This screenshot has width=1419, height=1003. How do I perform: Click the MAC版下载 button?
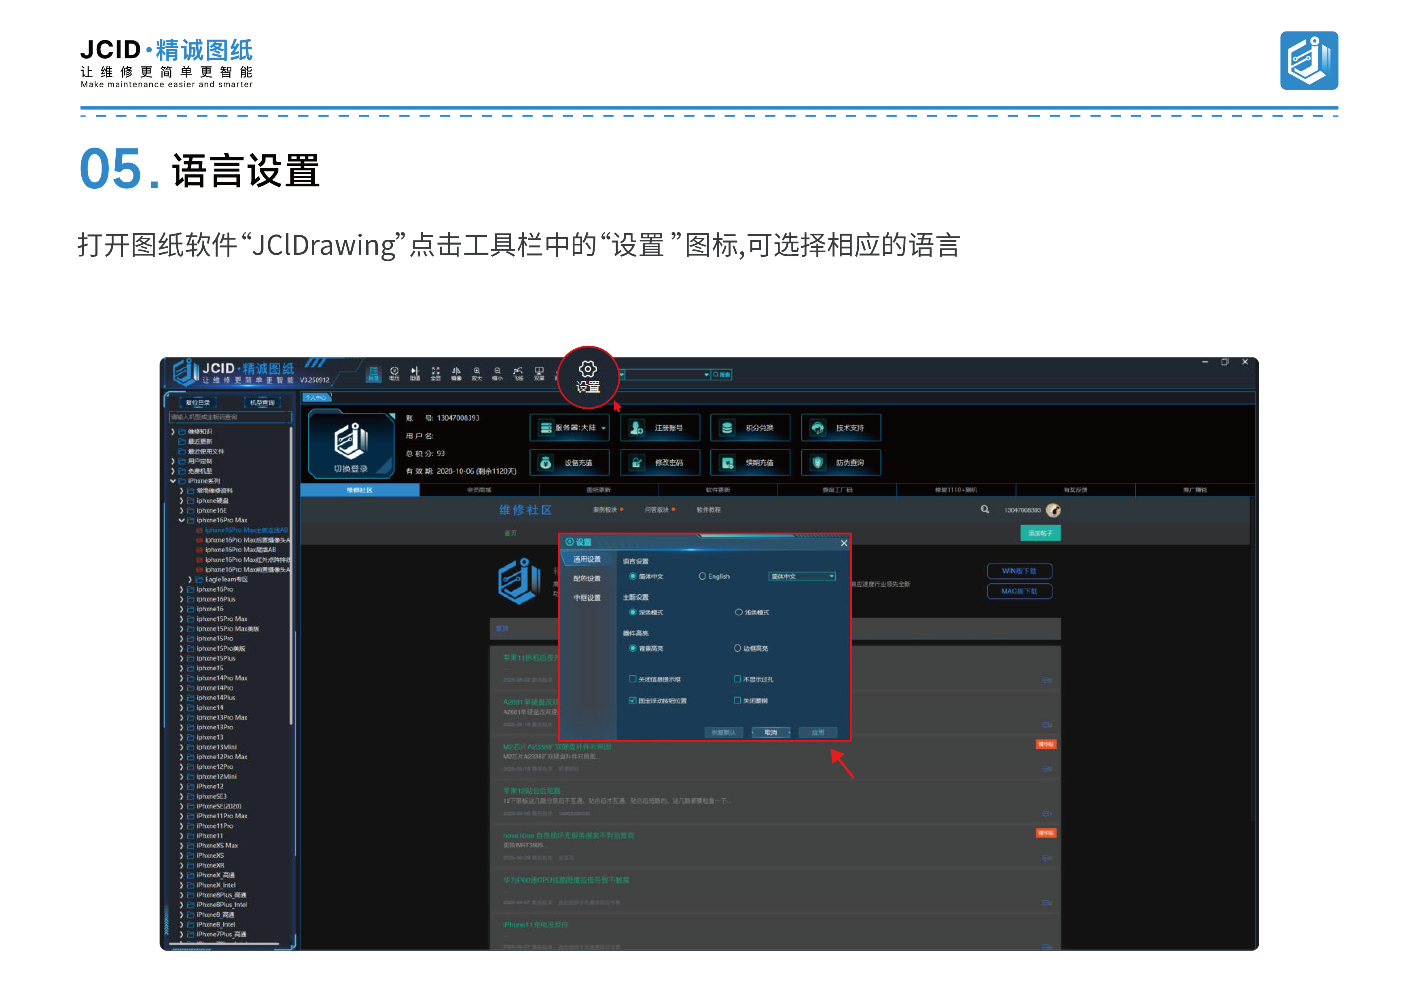click(x=1019, y=591)
